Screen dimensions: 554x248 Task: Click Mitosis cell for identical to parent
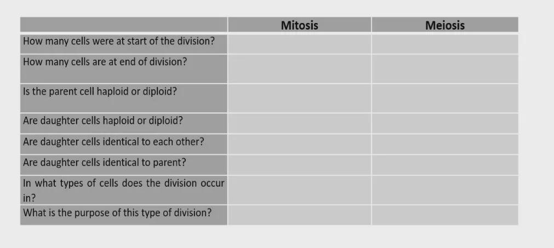299,165
